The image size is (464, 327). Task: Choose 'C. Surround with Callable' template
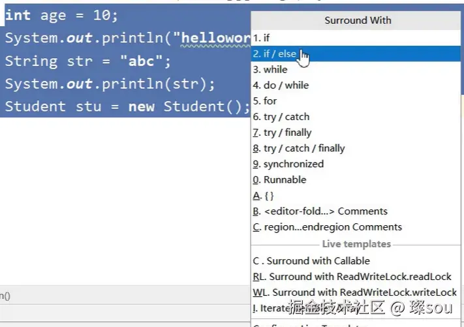(356, 260)
